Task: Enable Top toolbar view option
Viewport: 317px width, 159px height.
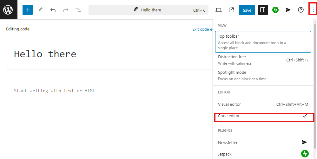Action: click(x=263, y=41)
